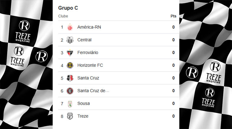Open the Treze team name
The height and width of the screenshot is (129, 232).
tap(83, 116)
